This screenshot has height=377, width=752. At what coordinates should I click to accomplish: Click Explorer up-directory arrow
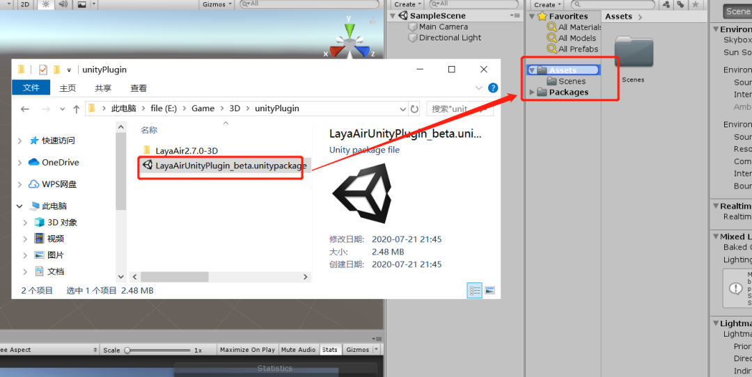76,109
